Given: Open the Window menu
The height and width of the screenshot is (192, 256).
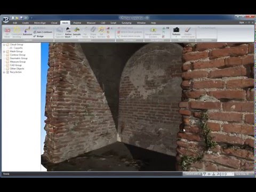Looking at the screenshot, I should (141, 23).
